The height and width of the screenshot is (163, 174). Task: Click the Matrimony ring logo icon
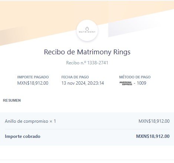coord(87,29)
